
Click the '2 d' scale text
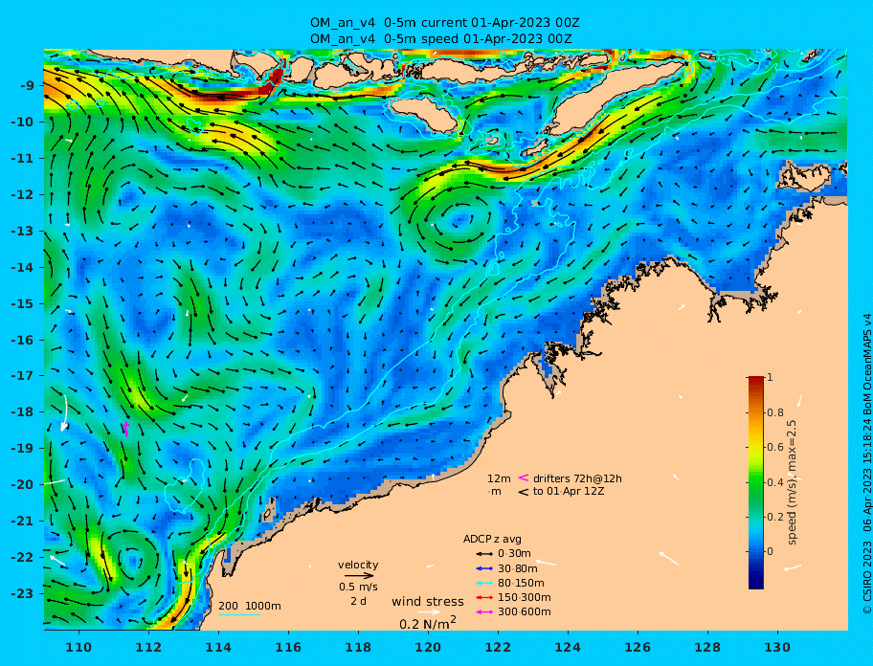[358, 602]
